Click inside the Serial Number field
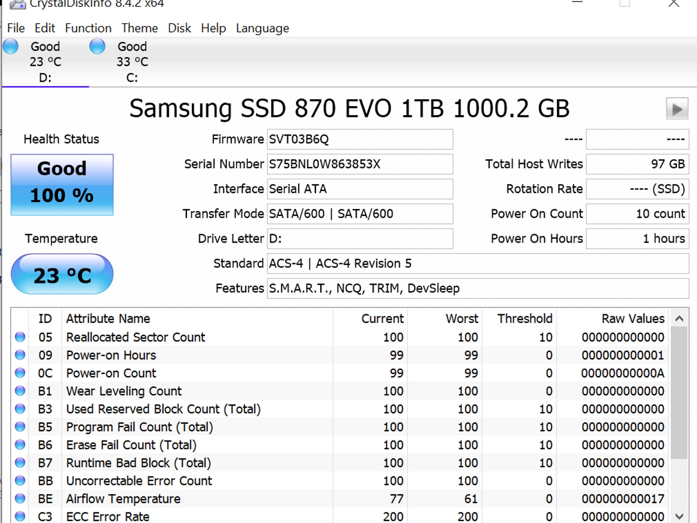 [360, 164]
